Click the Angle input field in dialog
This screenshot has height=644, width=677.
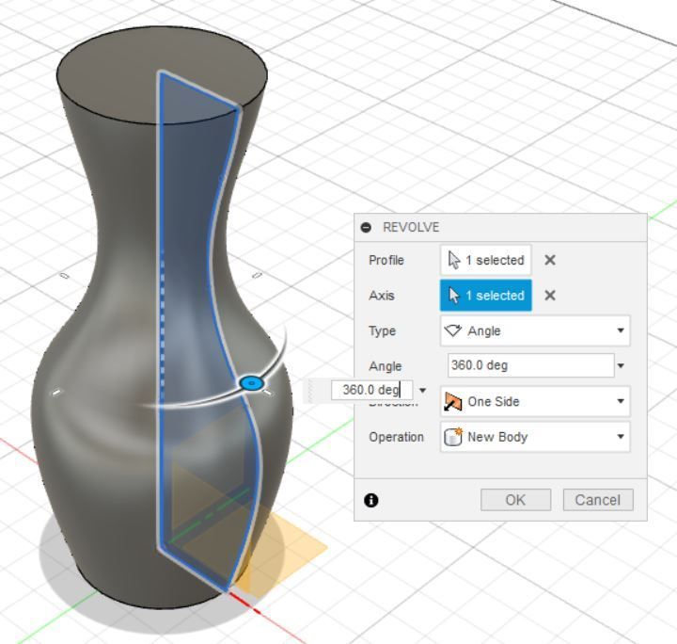tap(531, 365)
